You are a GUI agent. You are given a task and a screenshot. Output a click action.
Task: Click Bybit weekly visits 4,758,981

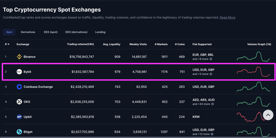pos(140,72)
